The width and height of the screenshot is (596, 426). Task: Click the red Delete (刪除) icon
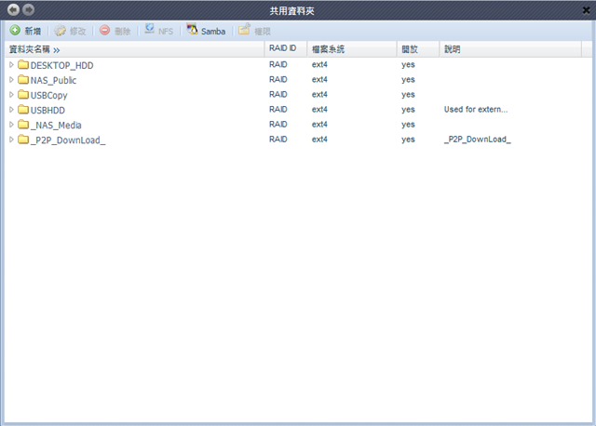tap(104, 31)
